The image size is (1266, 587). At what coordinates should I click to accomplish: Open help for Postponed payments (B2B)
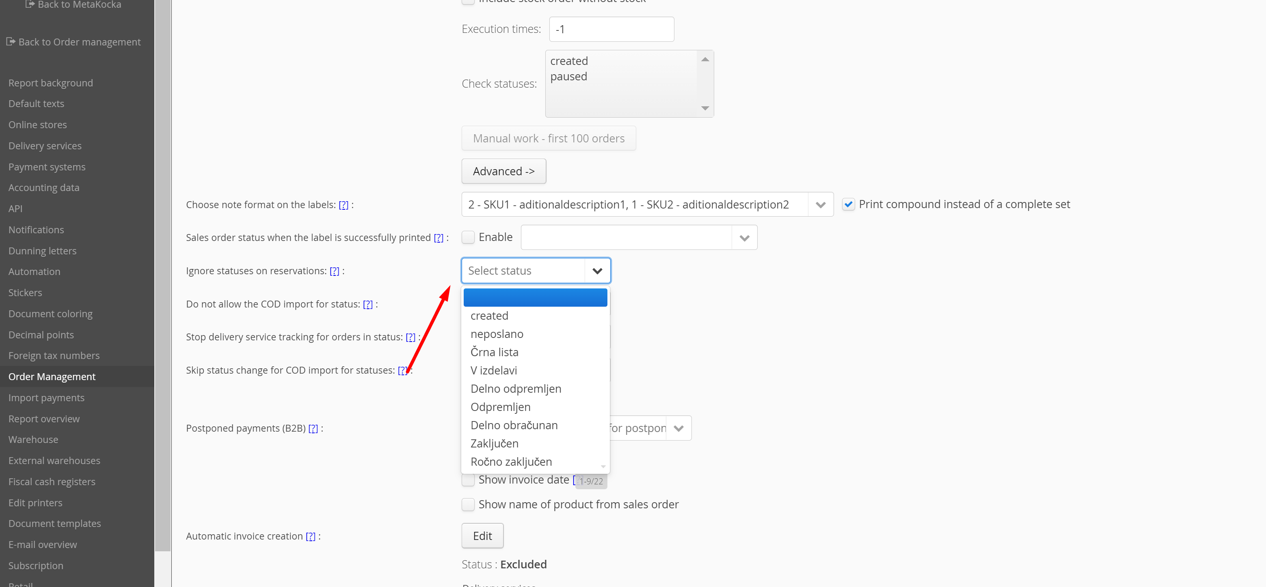click(313, 428)
